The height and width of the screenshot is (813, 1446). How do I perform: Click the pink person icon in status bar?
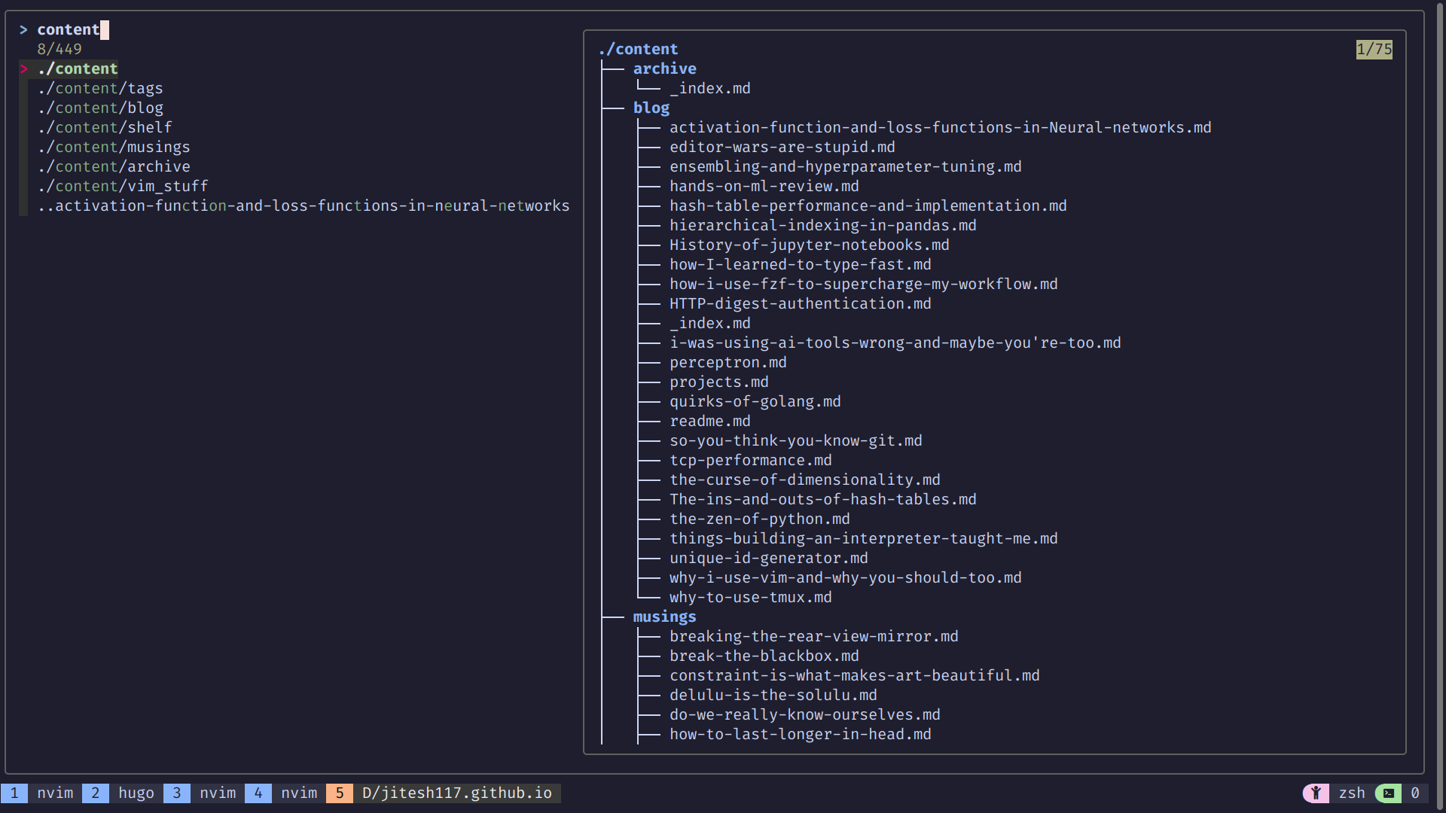[x=1316, y=793]
